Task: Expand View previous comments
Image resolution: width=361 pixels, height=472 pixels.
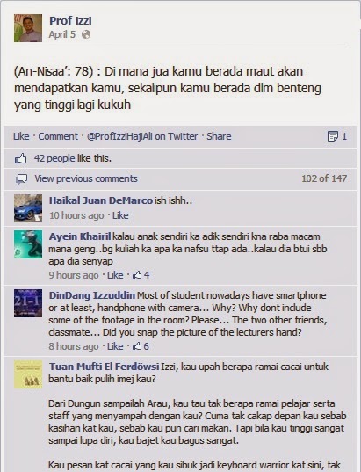Action: (86, 178)
